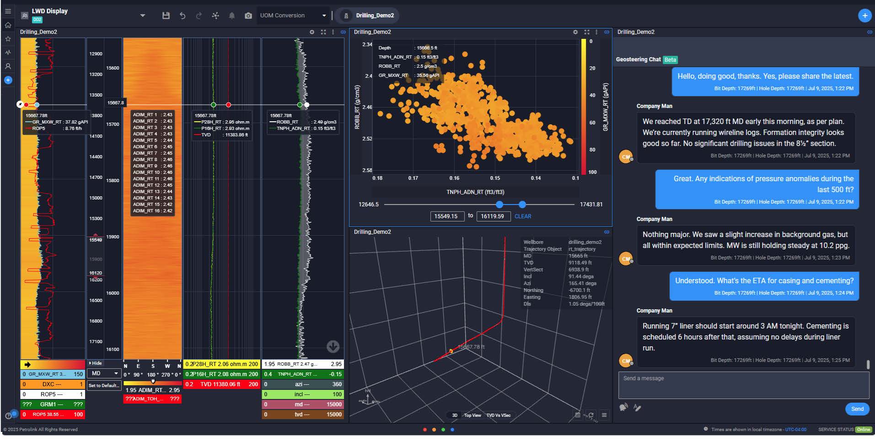Image resolution: width=875 pixels, height=442 pixels.
Task: Click Send in Geosteering Chat
Action: coord(857,409)
